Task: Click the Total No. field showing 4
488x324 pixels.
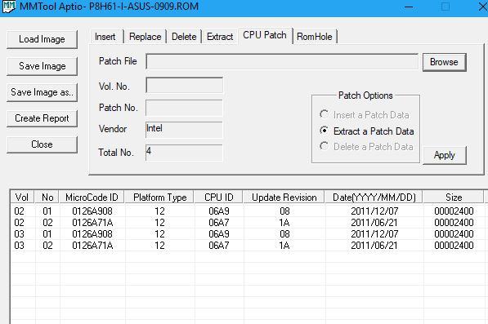Action: [184, 153]
